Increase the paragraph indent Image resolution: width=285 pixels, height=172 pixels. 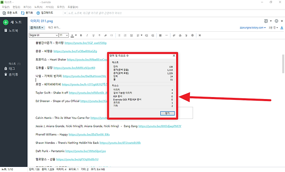pos(146,35)
